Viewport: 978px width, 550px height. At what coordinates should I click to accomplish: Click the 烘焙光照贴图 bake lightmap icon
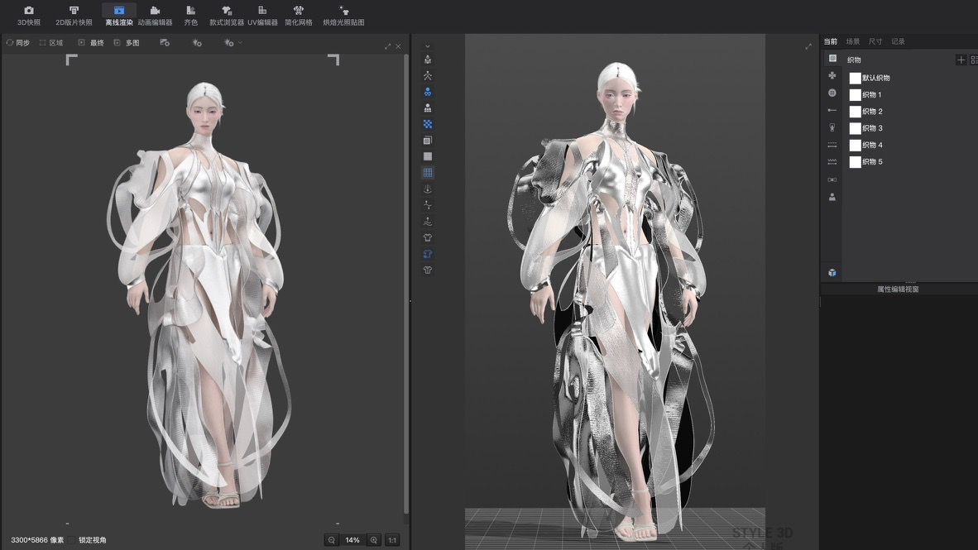coord(343,15)
